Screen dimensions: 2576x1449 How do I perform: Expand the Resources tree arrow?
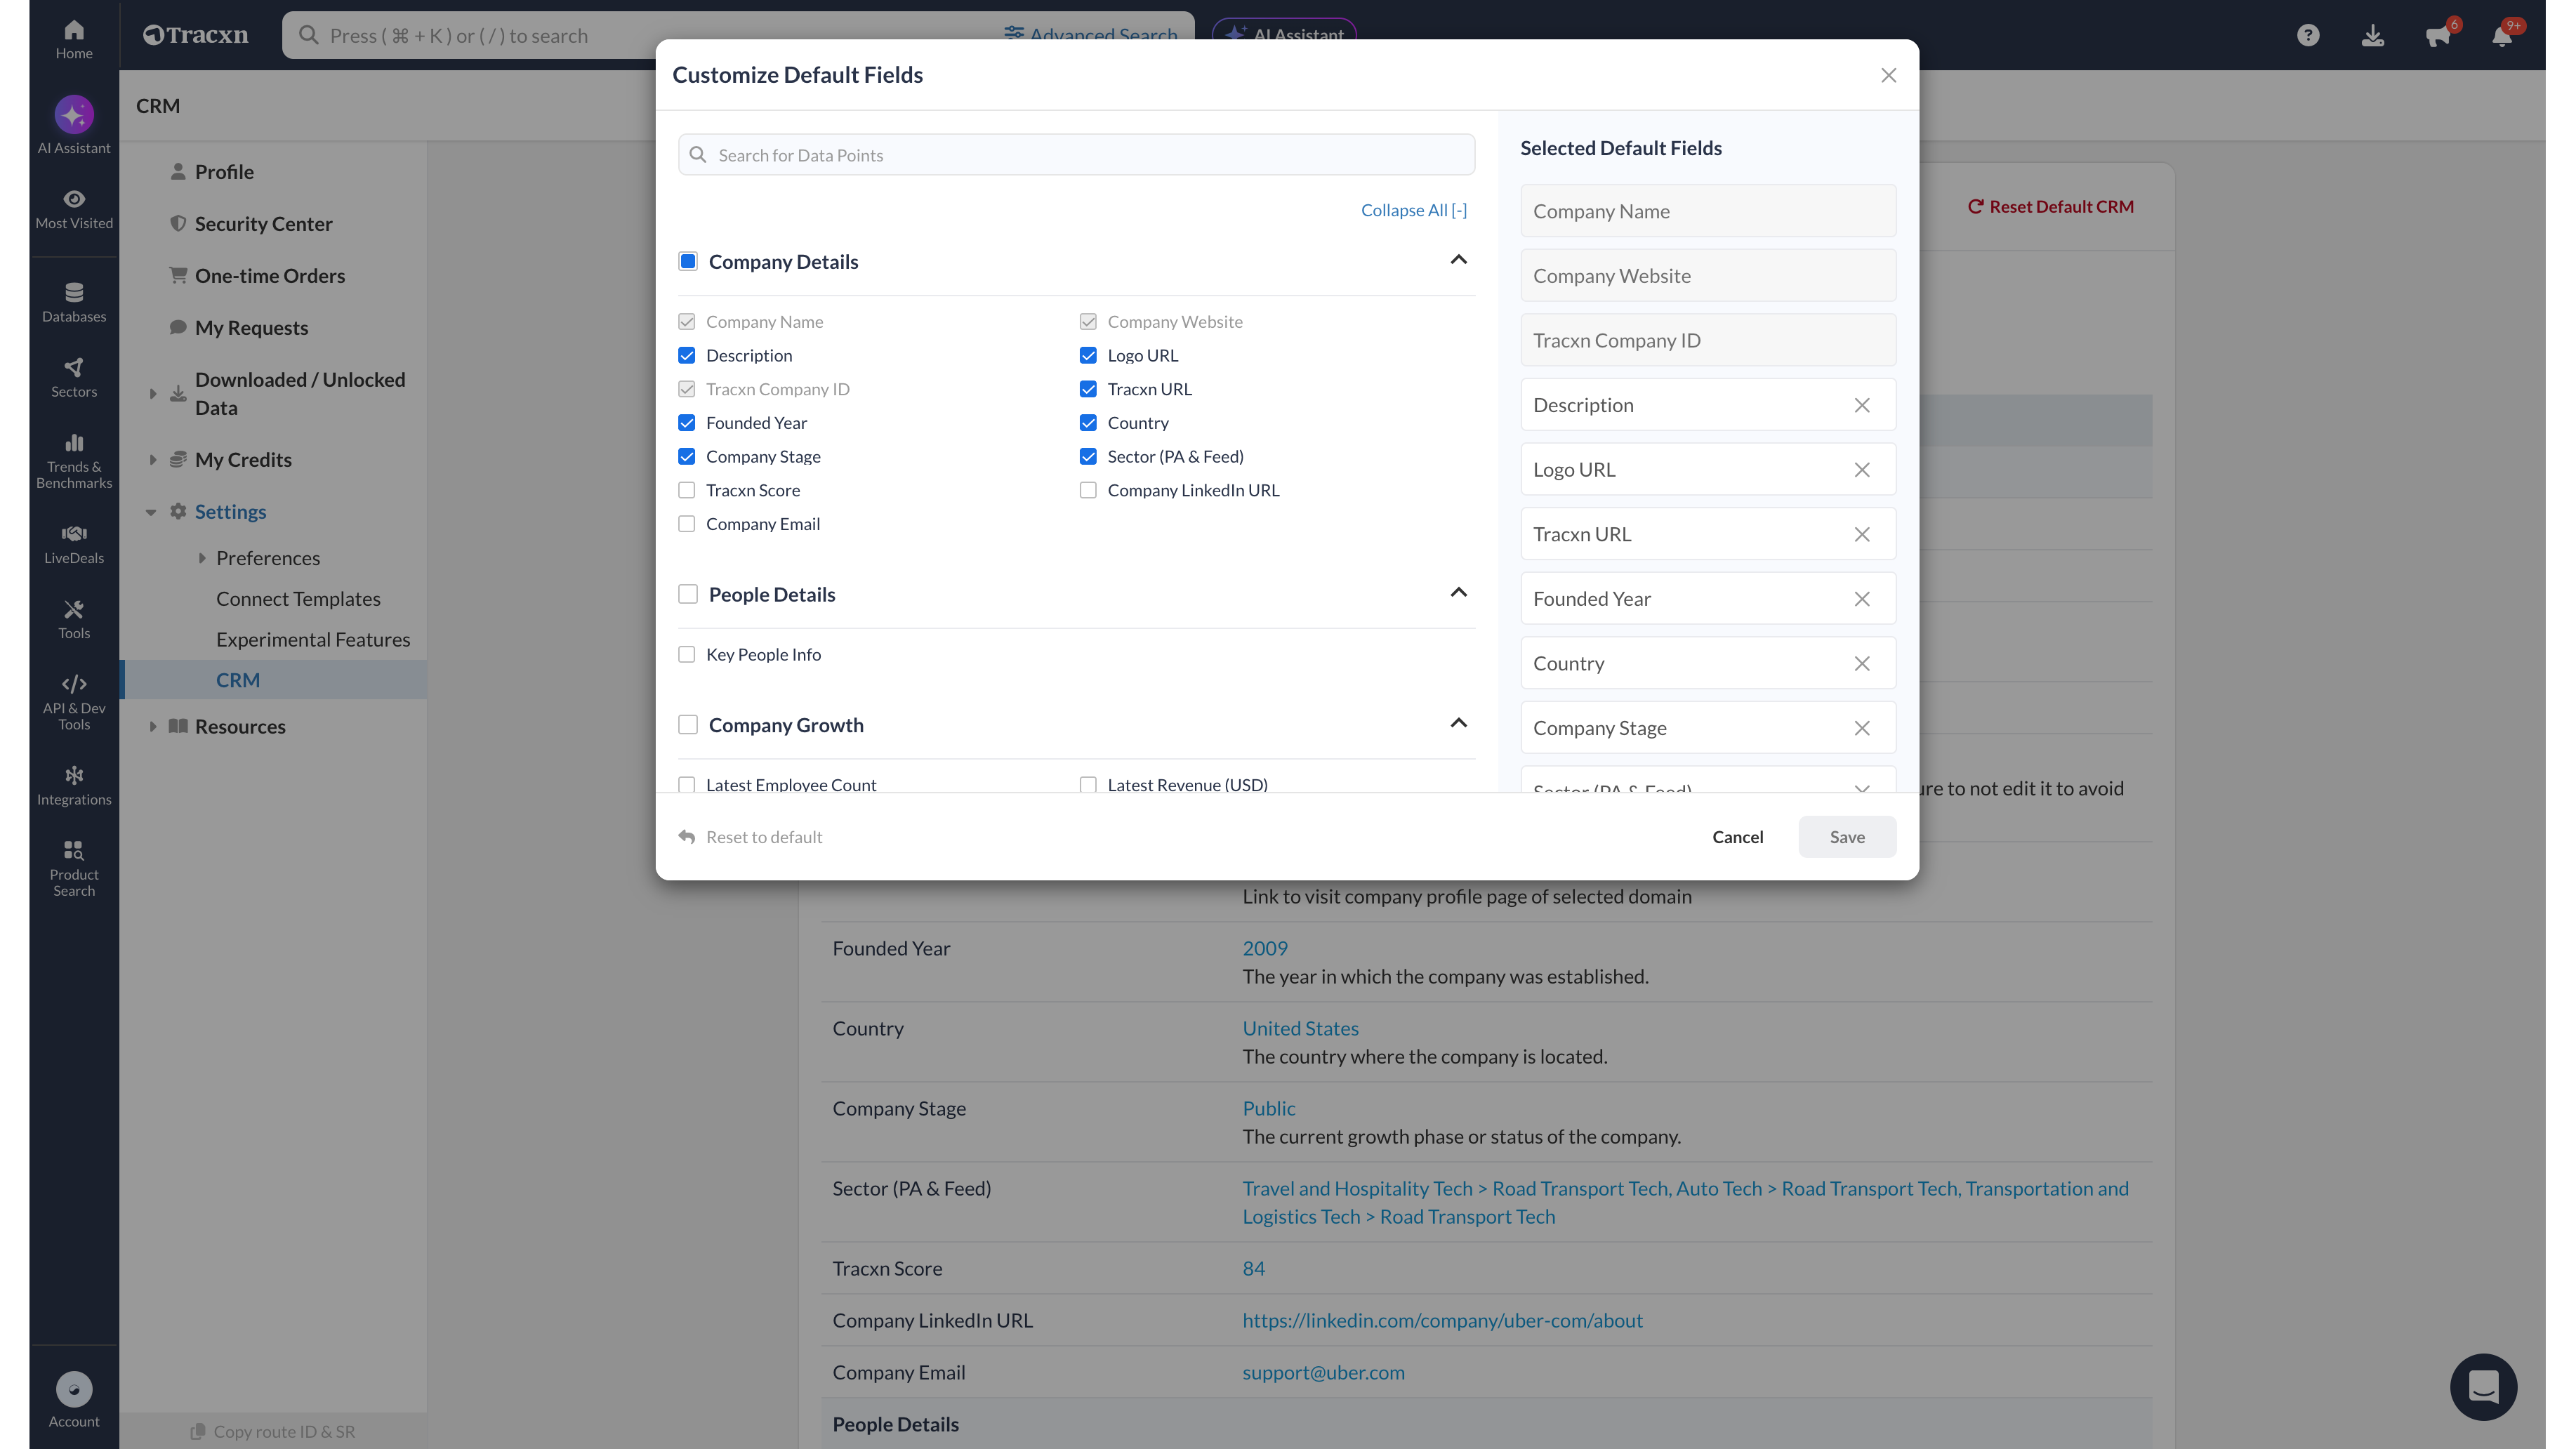pos(153,726)
